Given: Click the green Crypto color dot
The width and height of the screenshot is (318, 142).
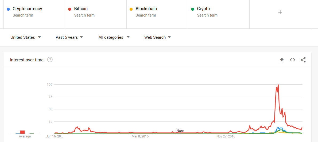Looking at the screenshot, I should pos(192,9).
